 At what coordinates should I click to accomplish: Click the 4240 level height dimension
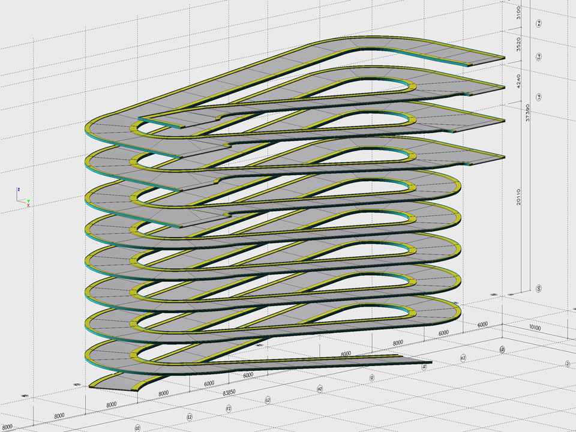point(519,81)
